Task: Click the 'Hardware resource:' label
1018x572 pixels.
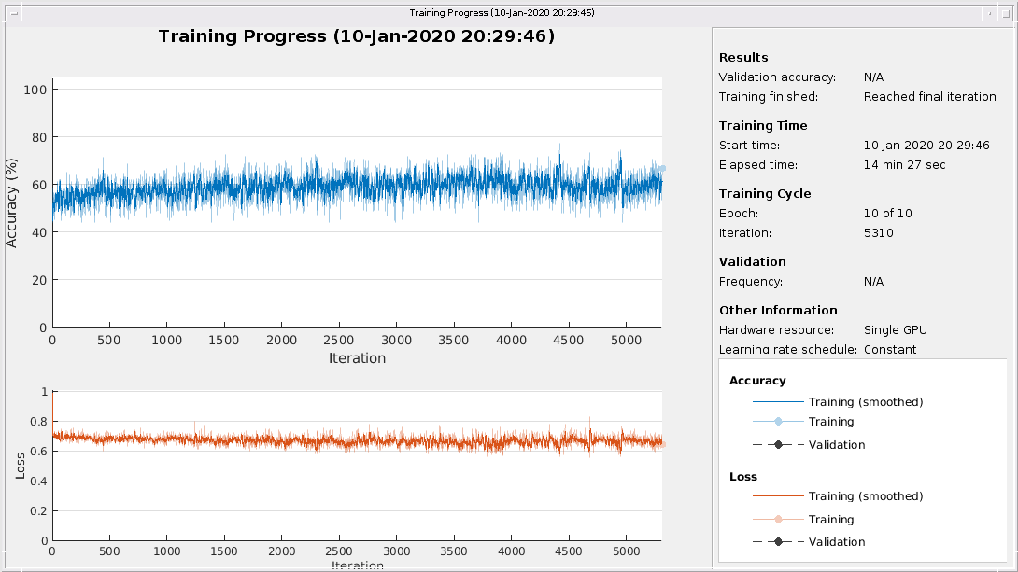Action: [776, 330]
